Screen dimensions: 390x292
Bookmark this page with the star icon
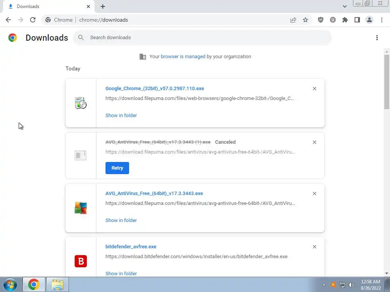[x=305, y=20]
